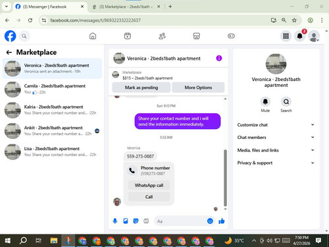Open the Windows Start menu
The height and width of the screenshot is (247, 329).
pyautogui.click(x=8, y=240)
